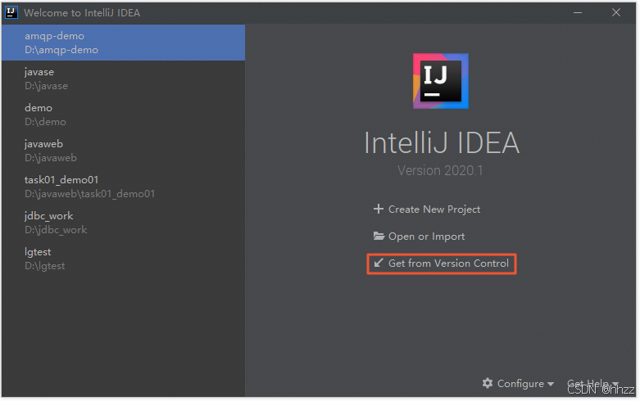Minimize the Welcome to IntelliJ IDEA window

[578, 12]
